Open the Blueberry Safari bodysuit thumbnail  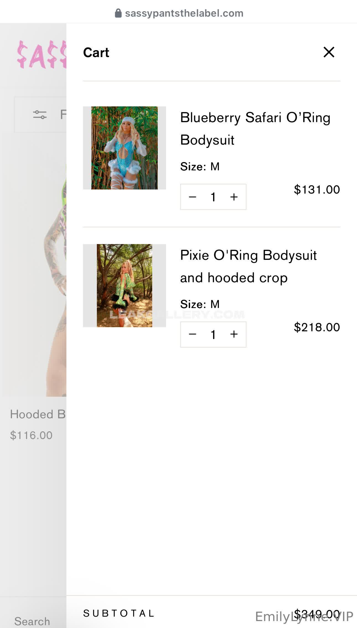point(125,148)
